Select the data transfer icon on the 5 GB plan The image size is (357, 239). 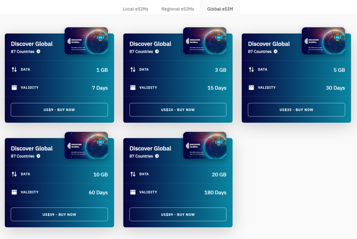pyautogui.click(x=252, y=69)
